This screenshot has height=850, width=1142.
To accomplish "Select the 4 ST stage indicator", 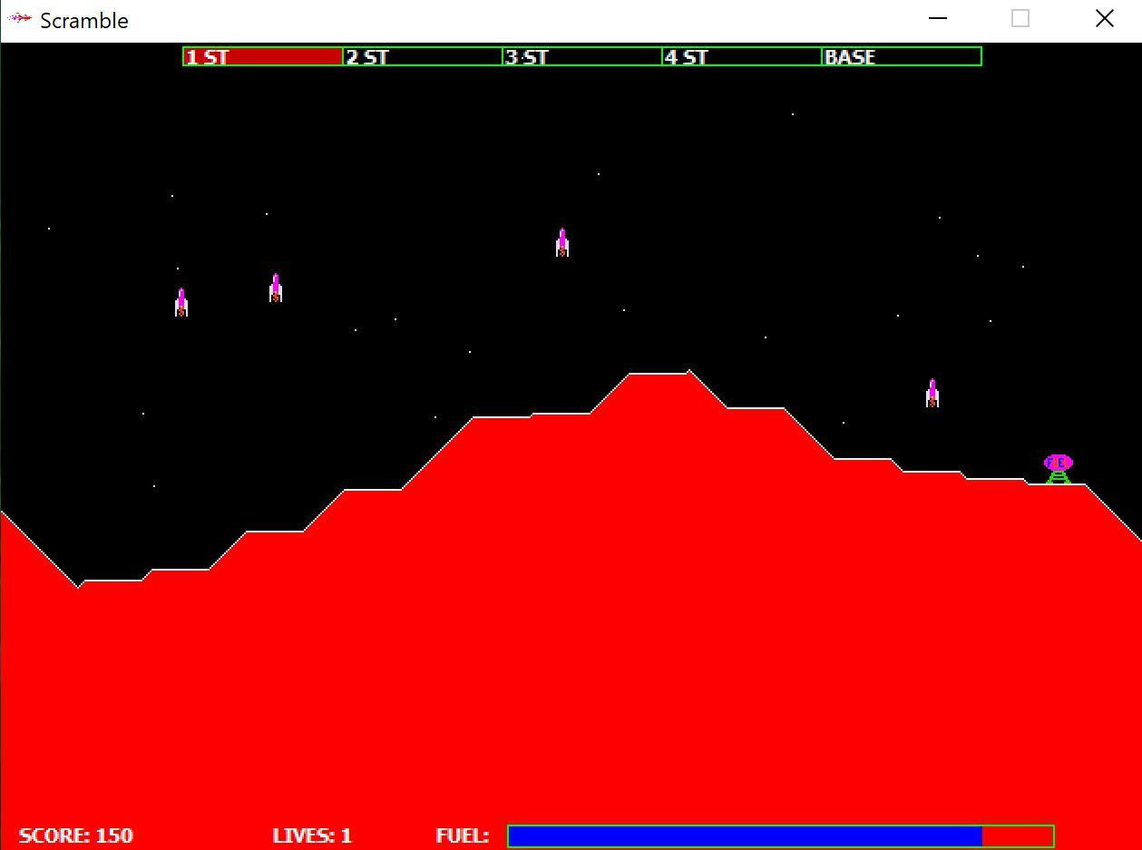I will point(742,56).
